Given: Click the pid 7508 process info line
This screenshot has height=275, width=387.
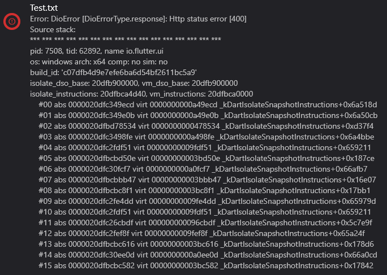Looking at the screenshot, I should (97, 51).
